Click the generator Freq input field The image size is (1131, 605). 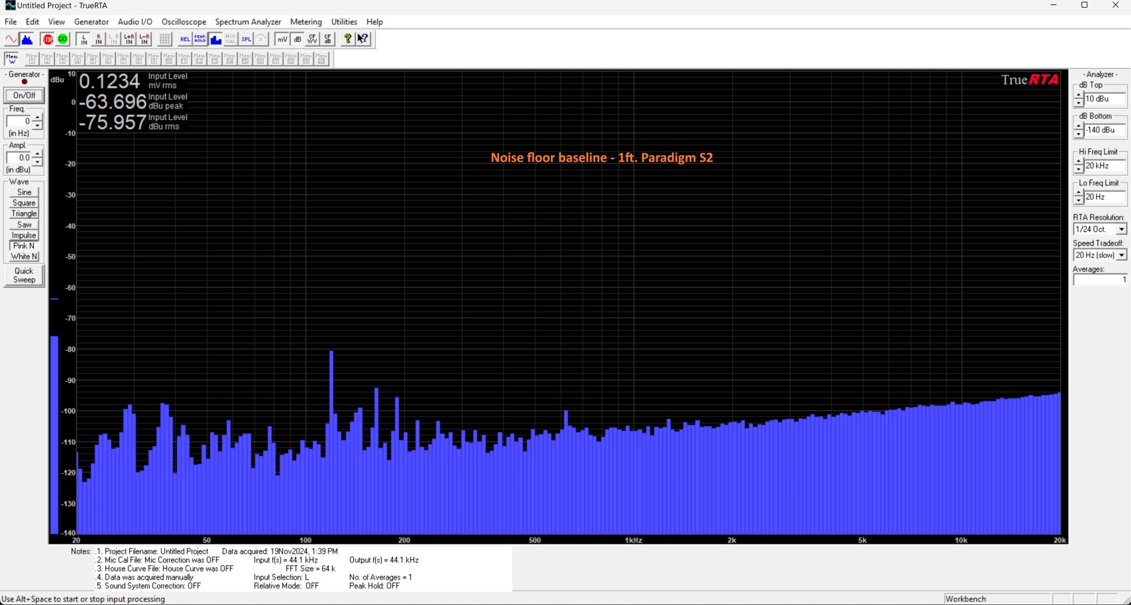coord(19,121)
